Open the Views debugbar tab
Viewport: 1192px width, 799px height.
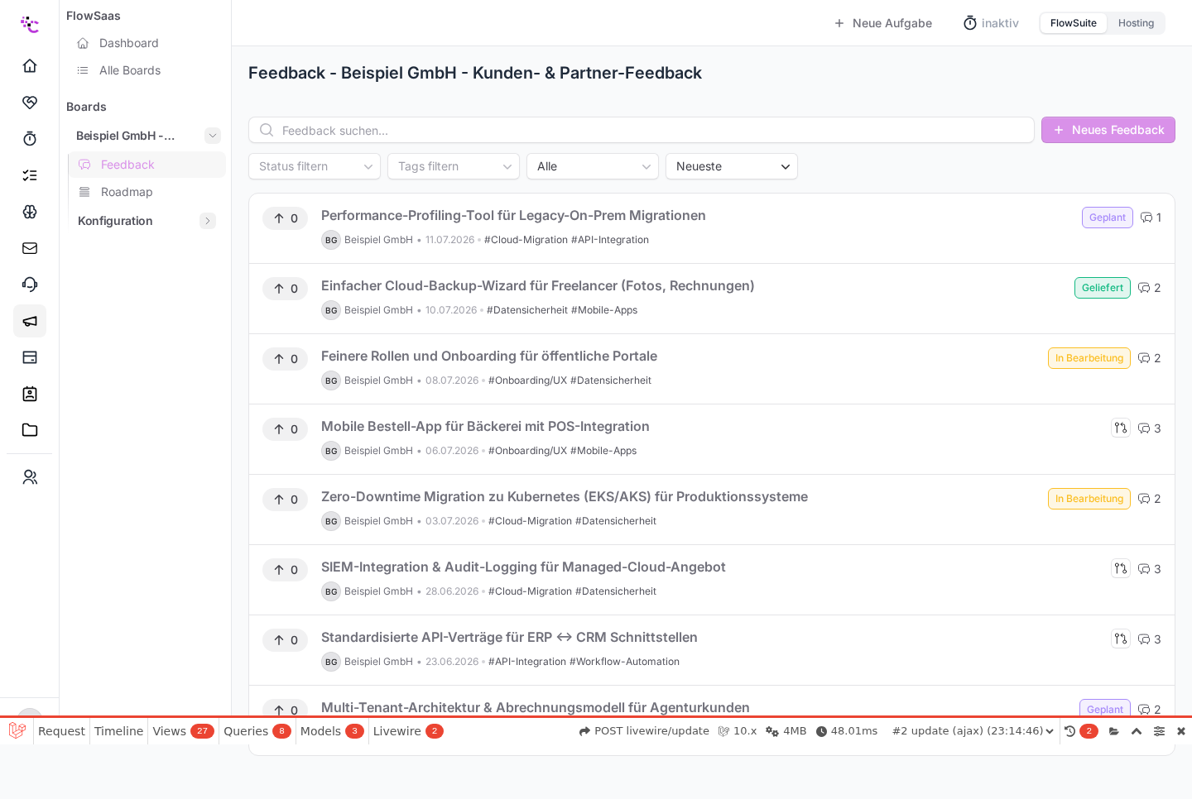[x=183, y=731]
